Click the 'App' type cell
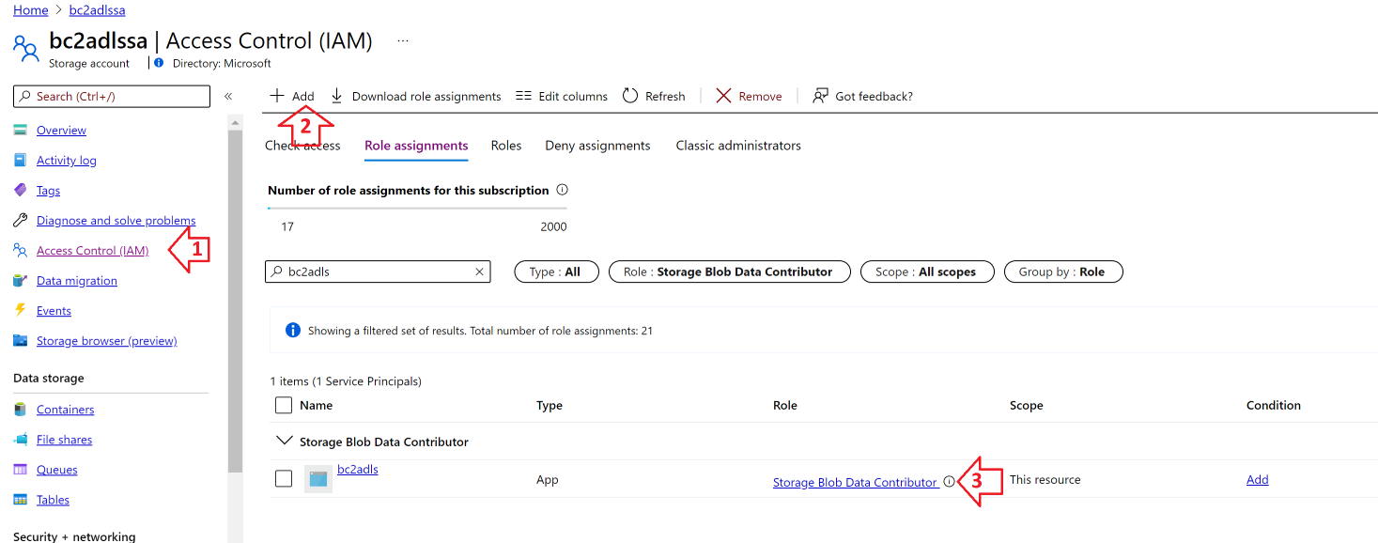Screen dimensions: 1378x543 pos(547,479)
